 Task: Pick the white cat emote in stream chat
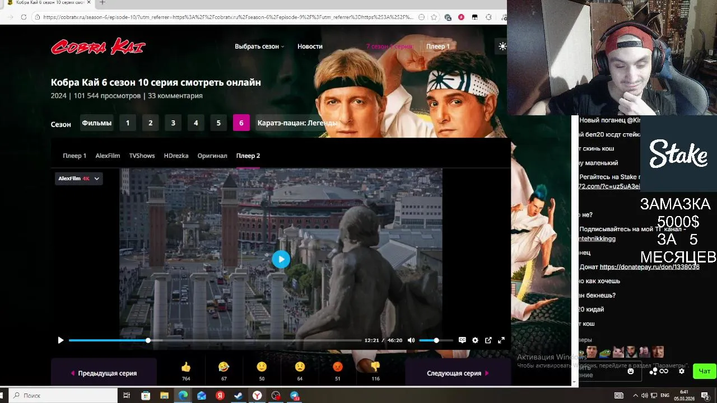[618, 352]
